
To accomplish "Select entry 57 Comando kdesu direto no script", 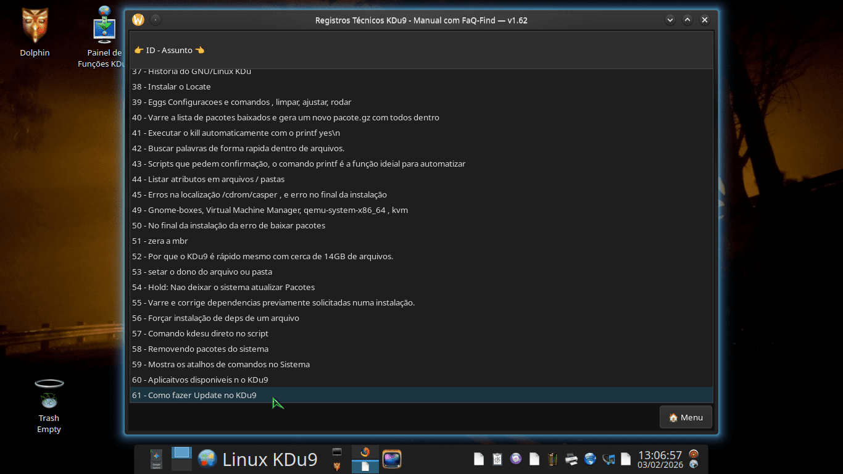I will [200, 333].
